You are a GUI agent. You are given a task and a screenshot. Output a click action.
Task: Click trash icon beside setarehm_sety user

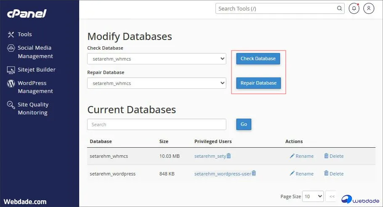[229, 156]
